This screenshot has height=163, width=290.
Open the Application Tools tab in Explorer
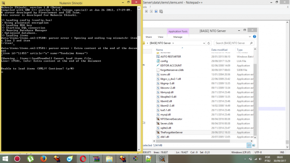178,31
